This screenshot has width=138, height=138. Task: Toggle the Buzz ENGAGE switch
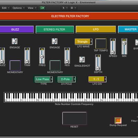(x=14, y=41)
